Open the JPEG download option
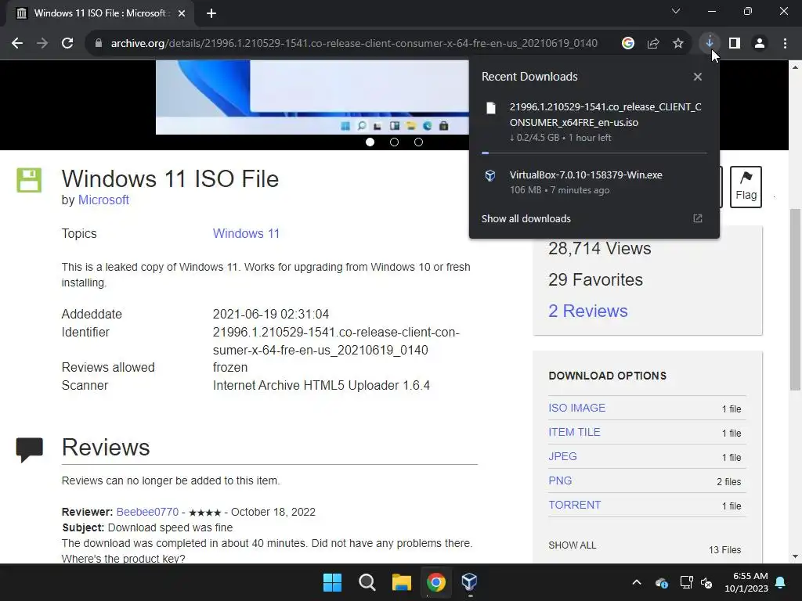802x601 pixels. click(562, 456)
